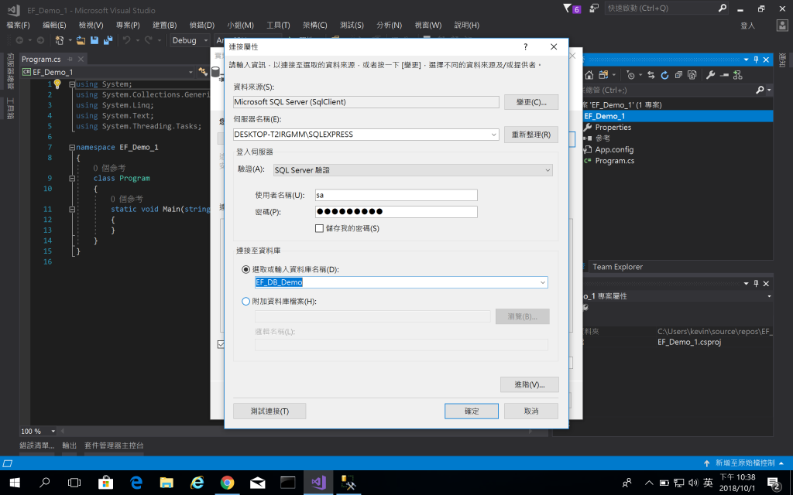The height and width of the screenshot is (495, 793).
Task: Click the Quick Launch search magnifier icon
Action: [x=723, y=8]
